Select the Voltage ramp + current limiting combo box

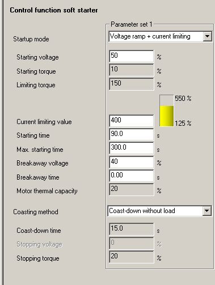pos(160,36)
